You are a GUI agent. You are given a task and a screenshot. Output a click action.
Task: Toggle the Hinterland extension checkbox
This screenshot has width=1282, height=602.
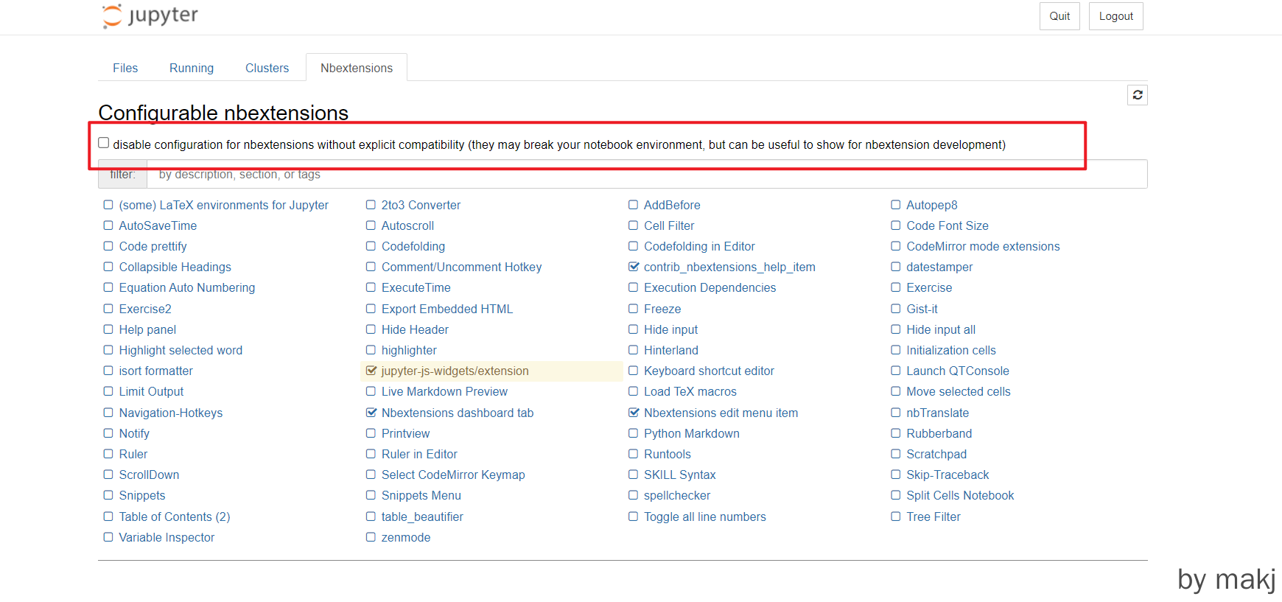tap(633, 350)
